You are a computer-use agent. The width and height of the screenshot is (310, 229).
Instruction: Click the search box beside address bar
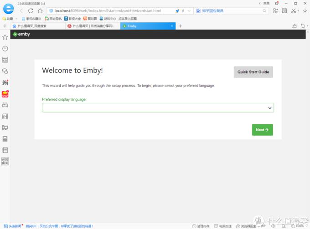pos(231,11)
